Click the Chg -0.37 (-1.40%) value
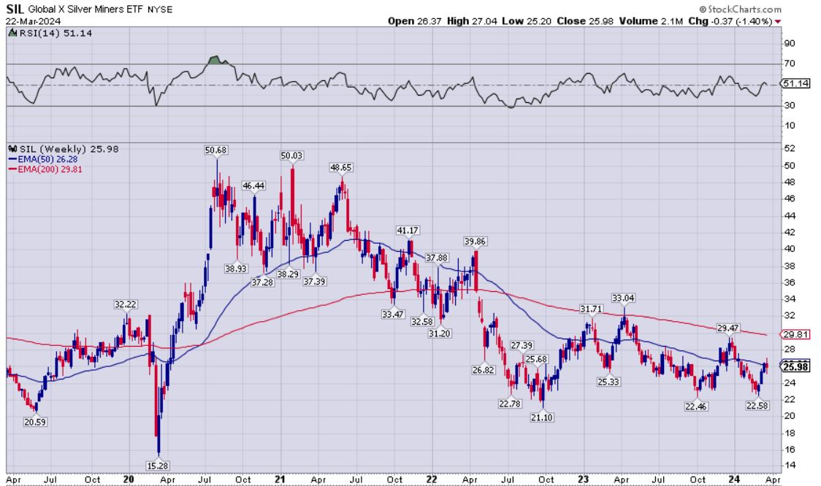 pyautogui.click(x=730, y=21)
